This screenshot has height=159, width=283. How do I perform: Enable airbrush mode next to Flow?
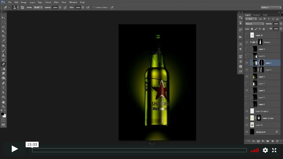88,8
